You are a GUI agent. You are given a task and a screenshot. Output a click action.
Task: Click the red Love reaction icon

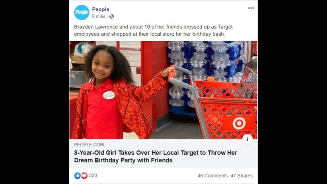84,175
